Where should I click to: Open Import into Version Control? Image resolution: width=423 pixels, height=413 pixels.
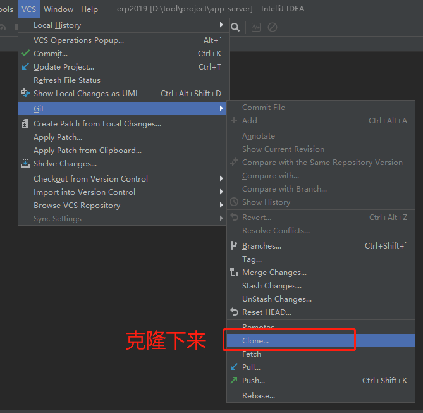click(x=122, y=192)
